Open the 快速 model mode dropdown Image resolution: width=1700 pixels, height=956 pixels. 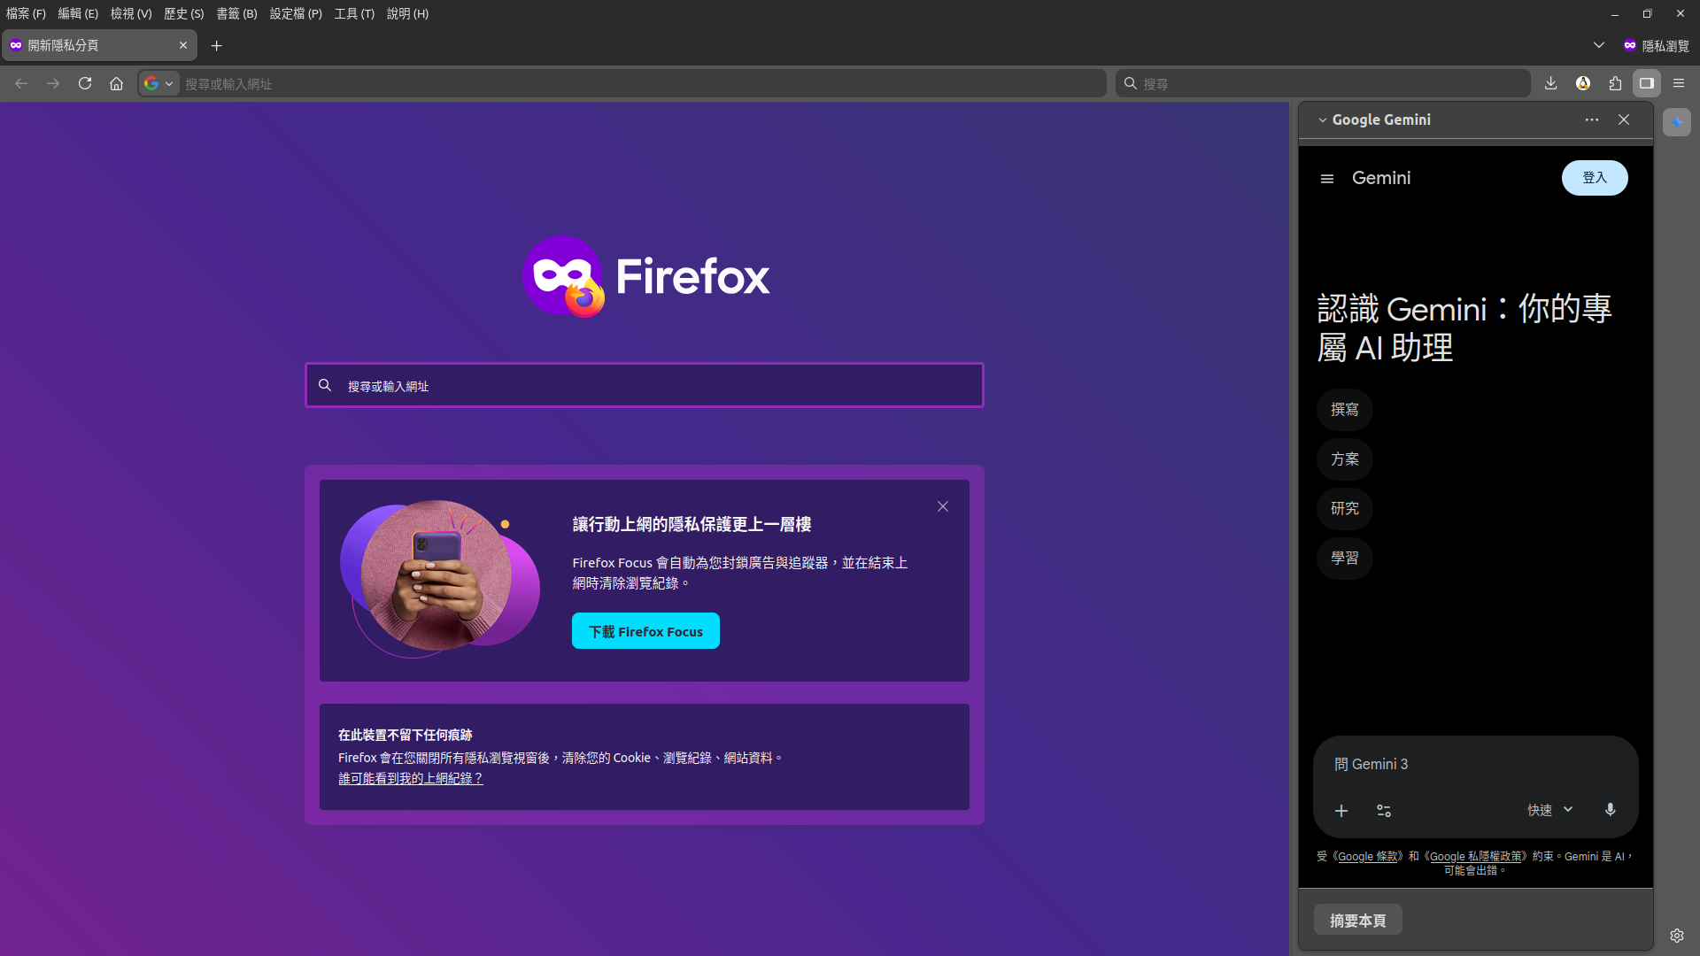click(1550, 810)
